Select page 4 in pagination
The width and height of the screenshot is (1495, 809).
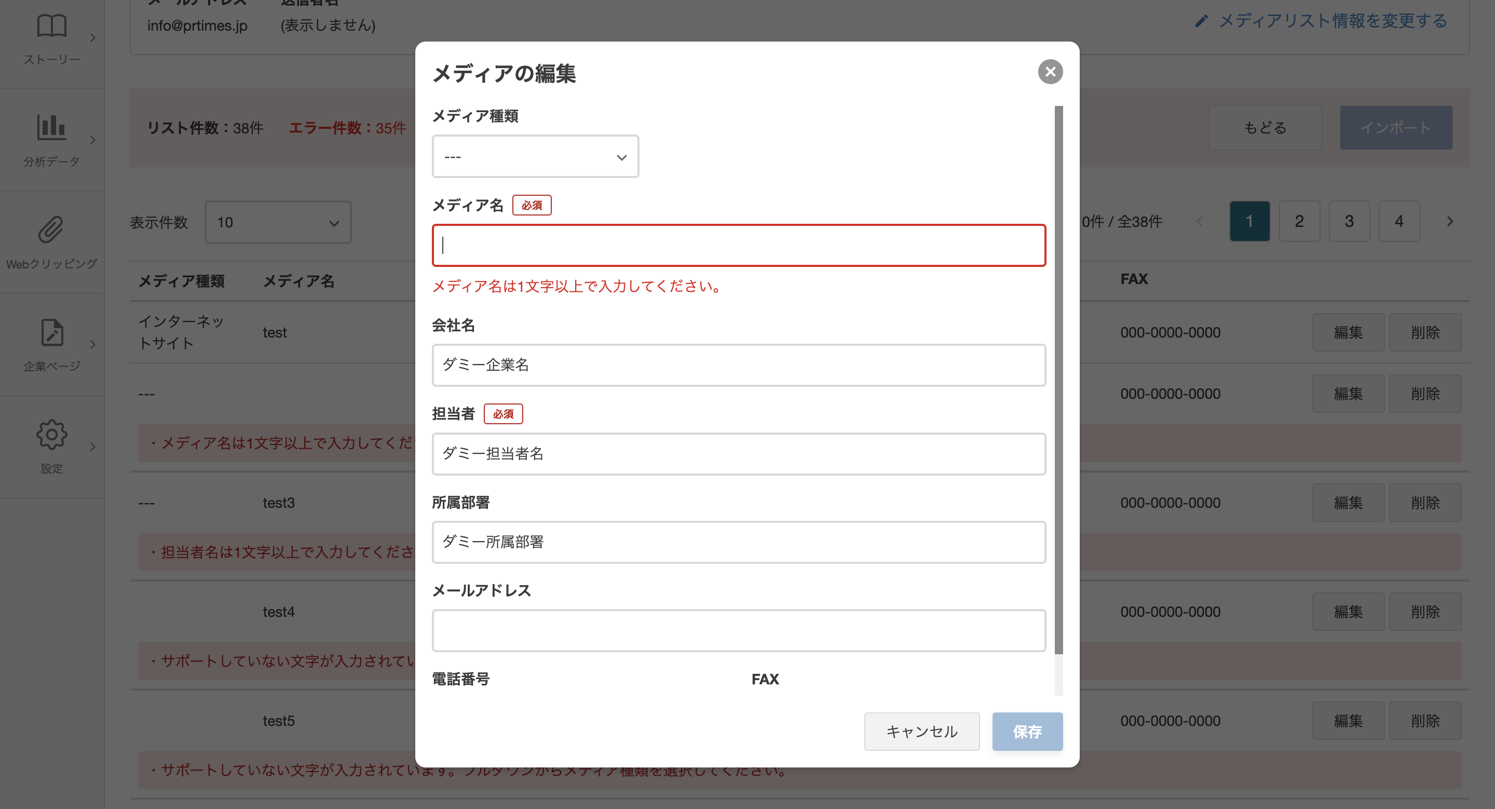click(x=1399, y=221)
